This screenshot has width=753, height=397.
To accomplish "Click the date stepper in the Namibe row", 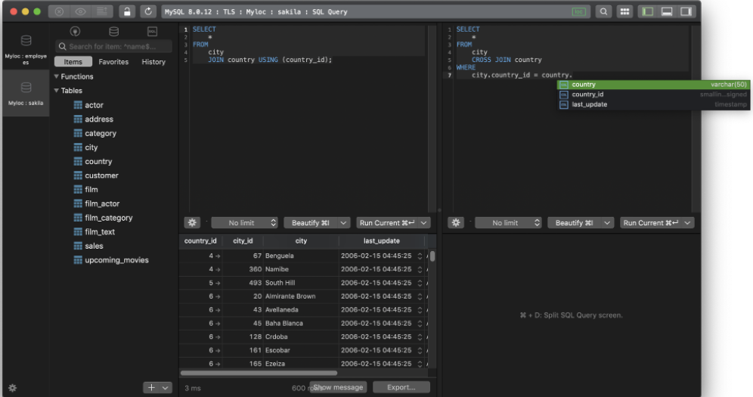I will tap(420, 269).
